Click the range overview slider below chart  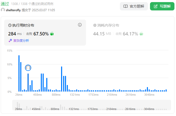(92, 105)
